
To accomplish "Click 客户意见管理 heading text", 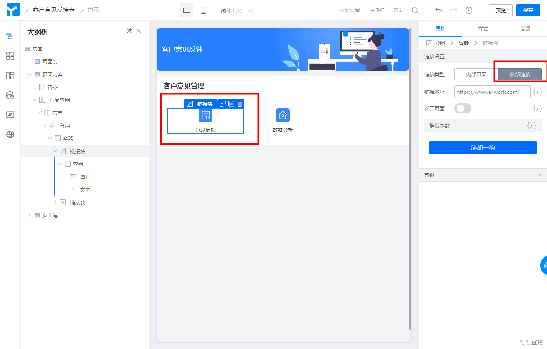I will click(x=184, y=86).
